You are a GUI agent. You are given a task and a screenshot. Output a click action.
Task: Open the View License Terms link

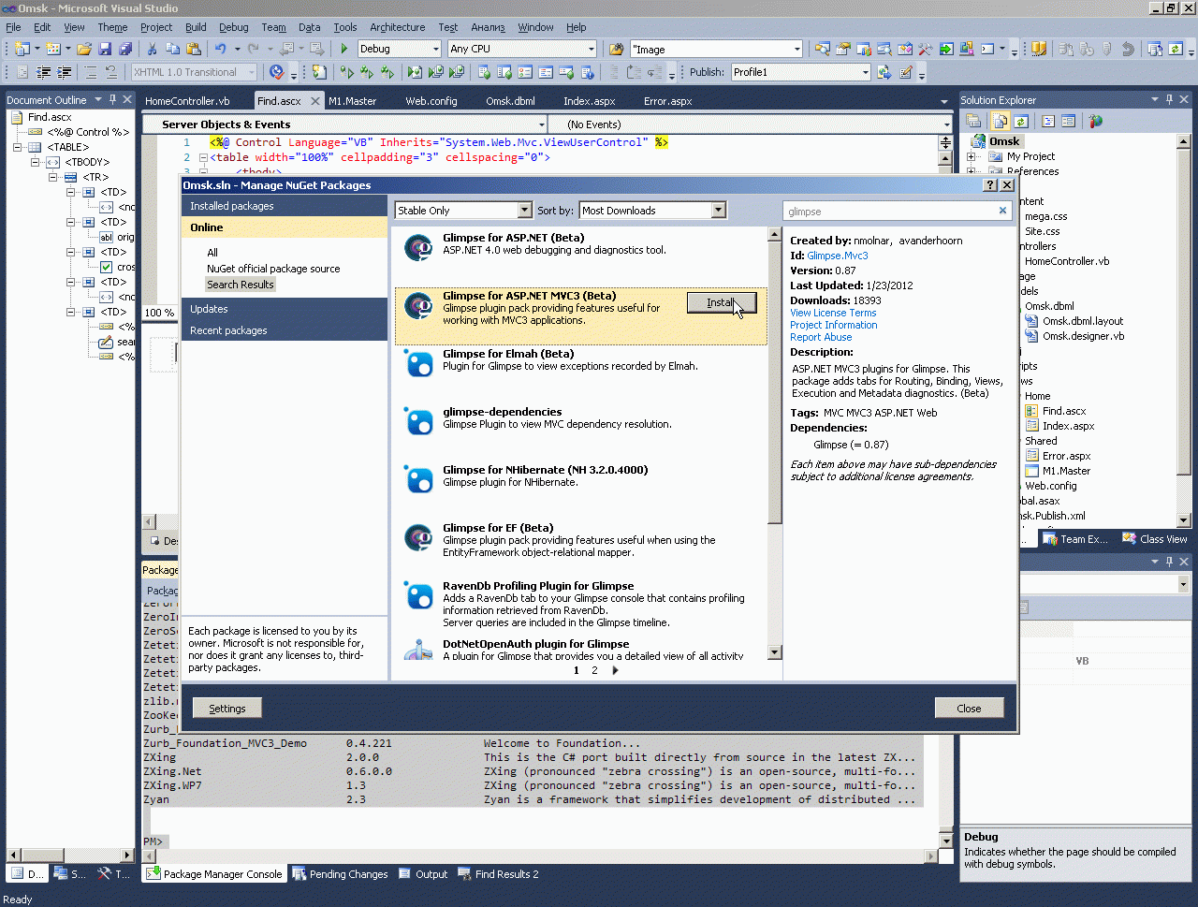[833, 313]
